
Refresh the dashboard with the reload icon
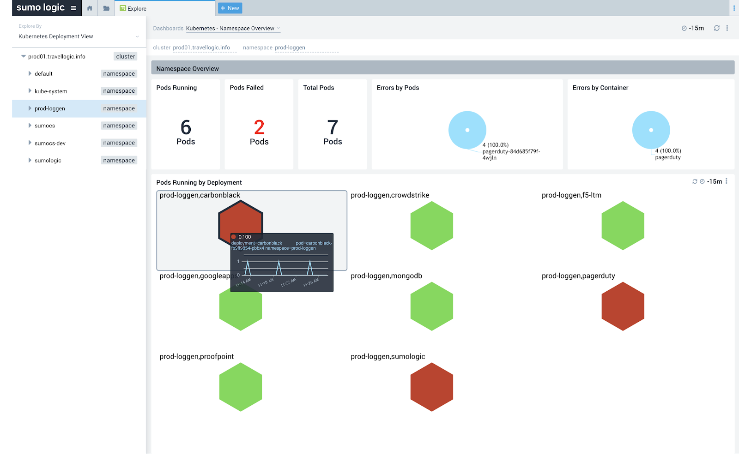(x=717, y=28)
